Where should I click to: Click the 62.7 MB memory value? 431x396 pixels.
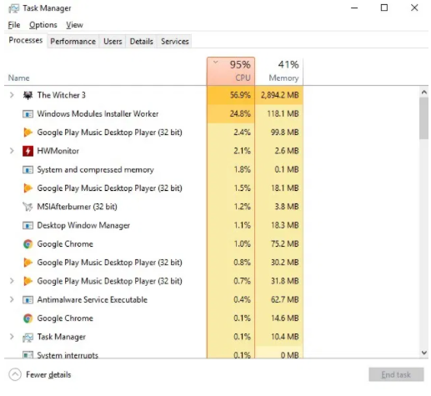pos(285,300)
